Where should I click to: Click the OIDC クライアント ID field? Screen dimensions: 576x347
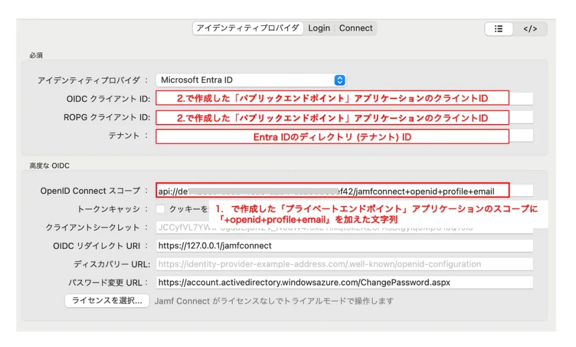[x=344, y=99]
